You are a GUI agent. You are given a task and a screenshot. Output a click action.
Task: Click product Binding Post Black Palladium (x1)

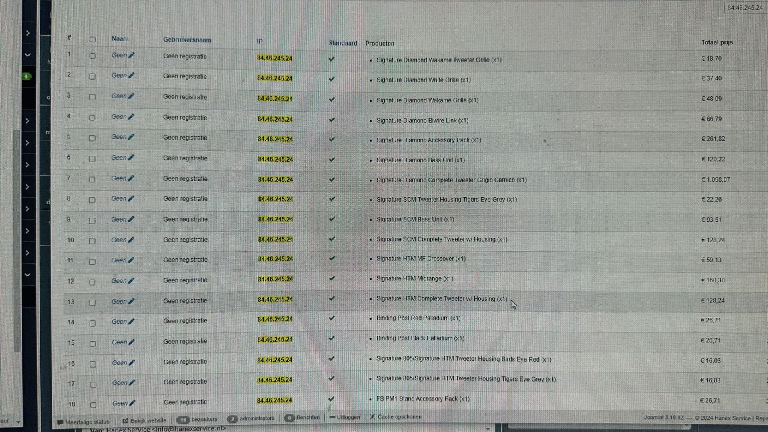(420, 338)
